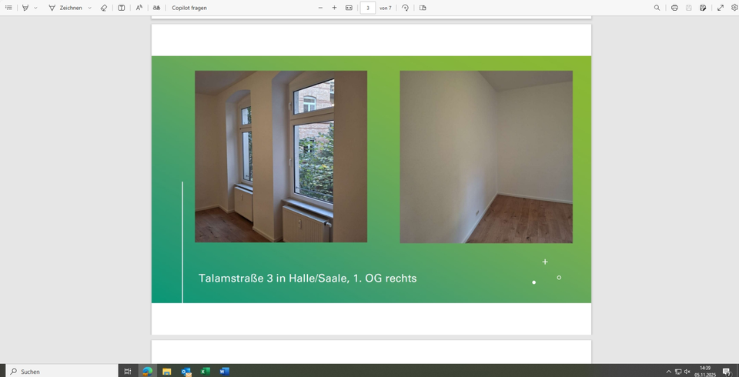
Task: Click the Rotate page icon
Action: [406, 8]
